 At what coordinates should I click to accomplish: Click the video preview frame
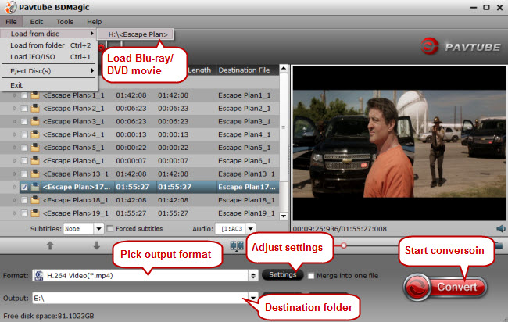point(399,143)
